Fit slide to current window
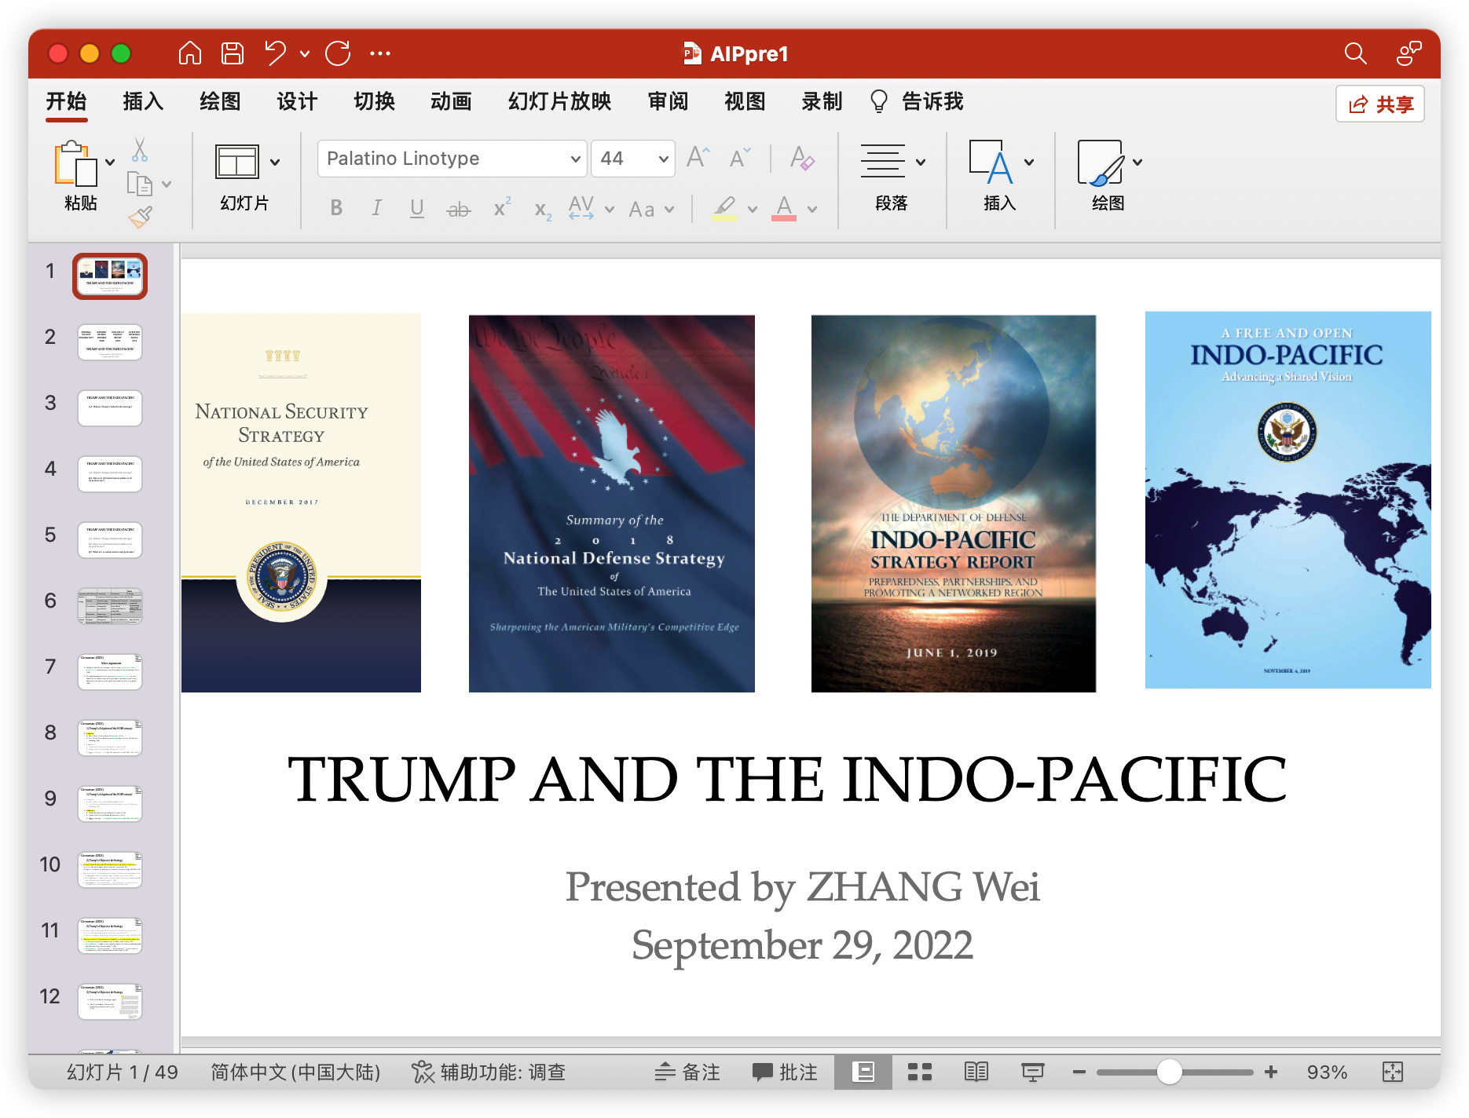 click(1393, 1072)
